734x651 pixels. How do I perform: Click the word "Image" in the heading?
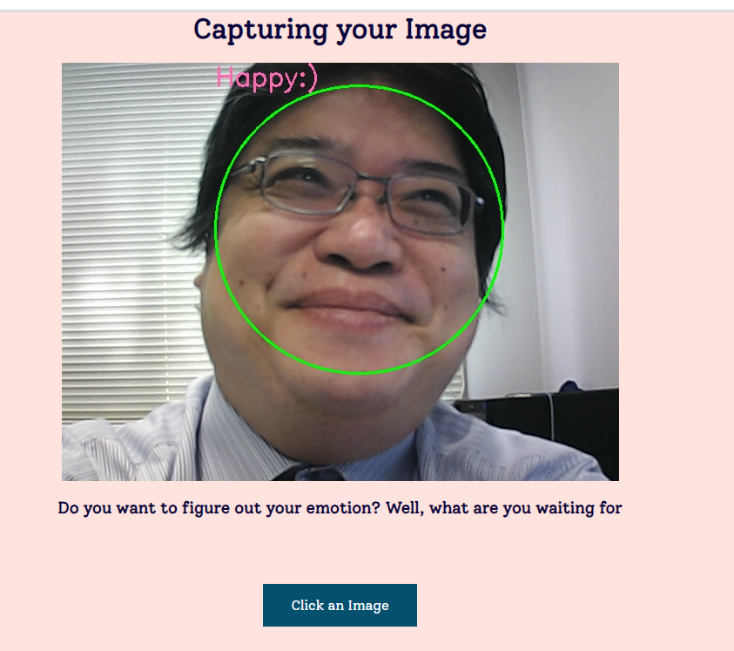pos(446,30)
